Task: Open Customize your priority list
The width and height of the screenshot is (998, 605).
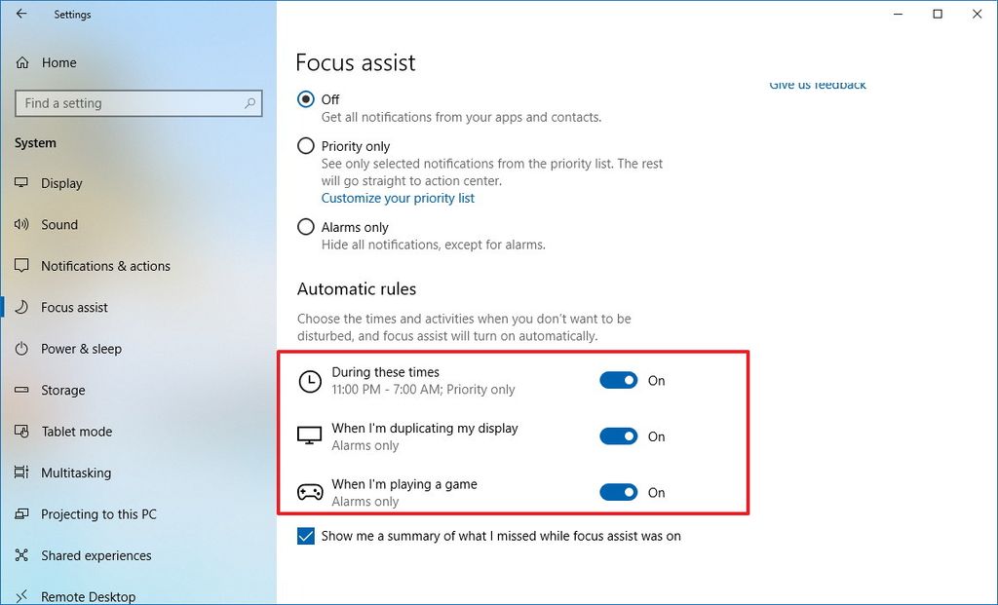Action: tap(398, 198)
